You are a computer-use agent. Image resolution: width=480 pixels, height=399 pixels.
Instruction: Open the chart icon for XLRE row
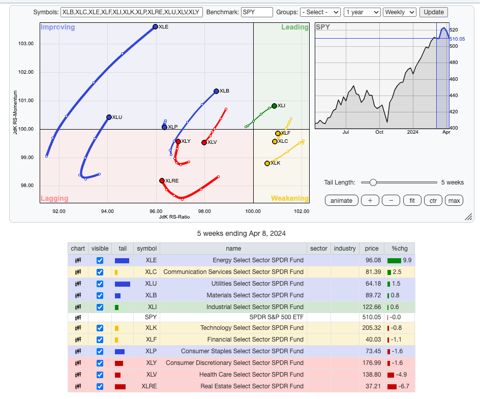pyautogui.click(x=78, y=386)
